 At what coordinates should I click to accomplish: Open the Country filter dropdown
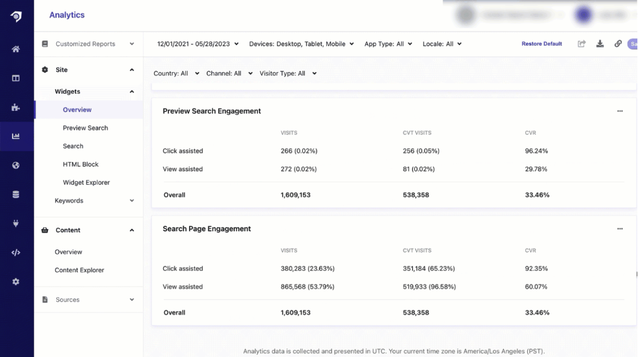176,73
